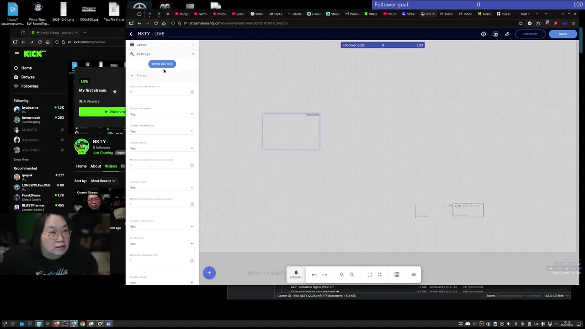Screen dimensions: 585x329
Task: Open the Display hosts dropdown
Action: [162, 148]
